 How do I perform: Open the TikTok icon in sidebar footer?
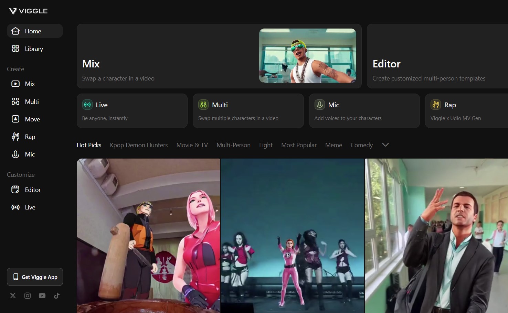[x=57, y=296]
